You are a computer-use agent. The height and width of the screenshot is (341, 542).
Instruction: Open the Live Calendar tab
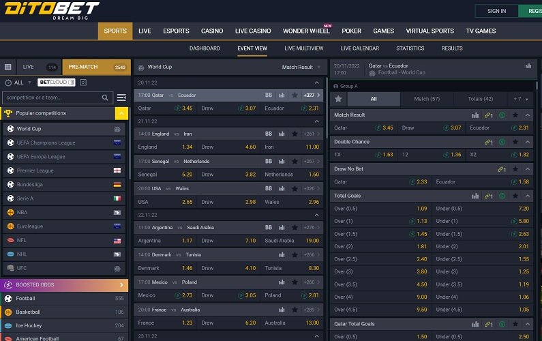click(x=359, y=48)
